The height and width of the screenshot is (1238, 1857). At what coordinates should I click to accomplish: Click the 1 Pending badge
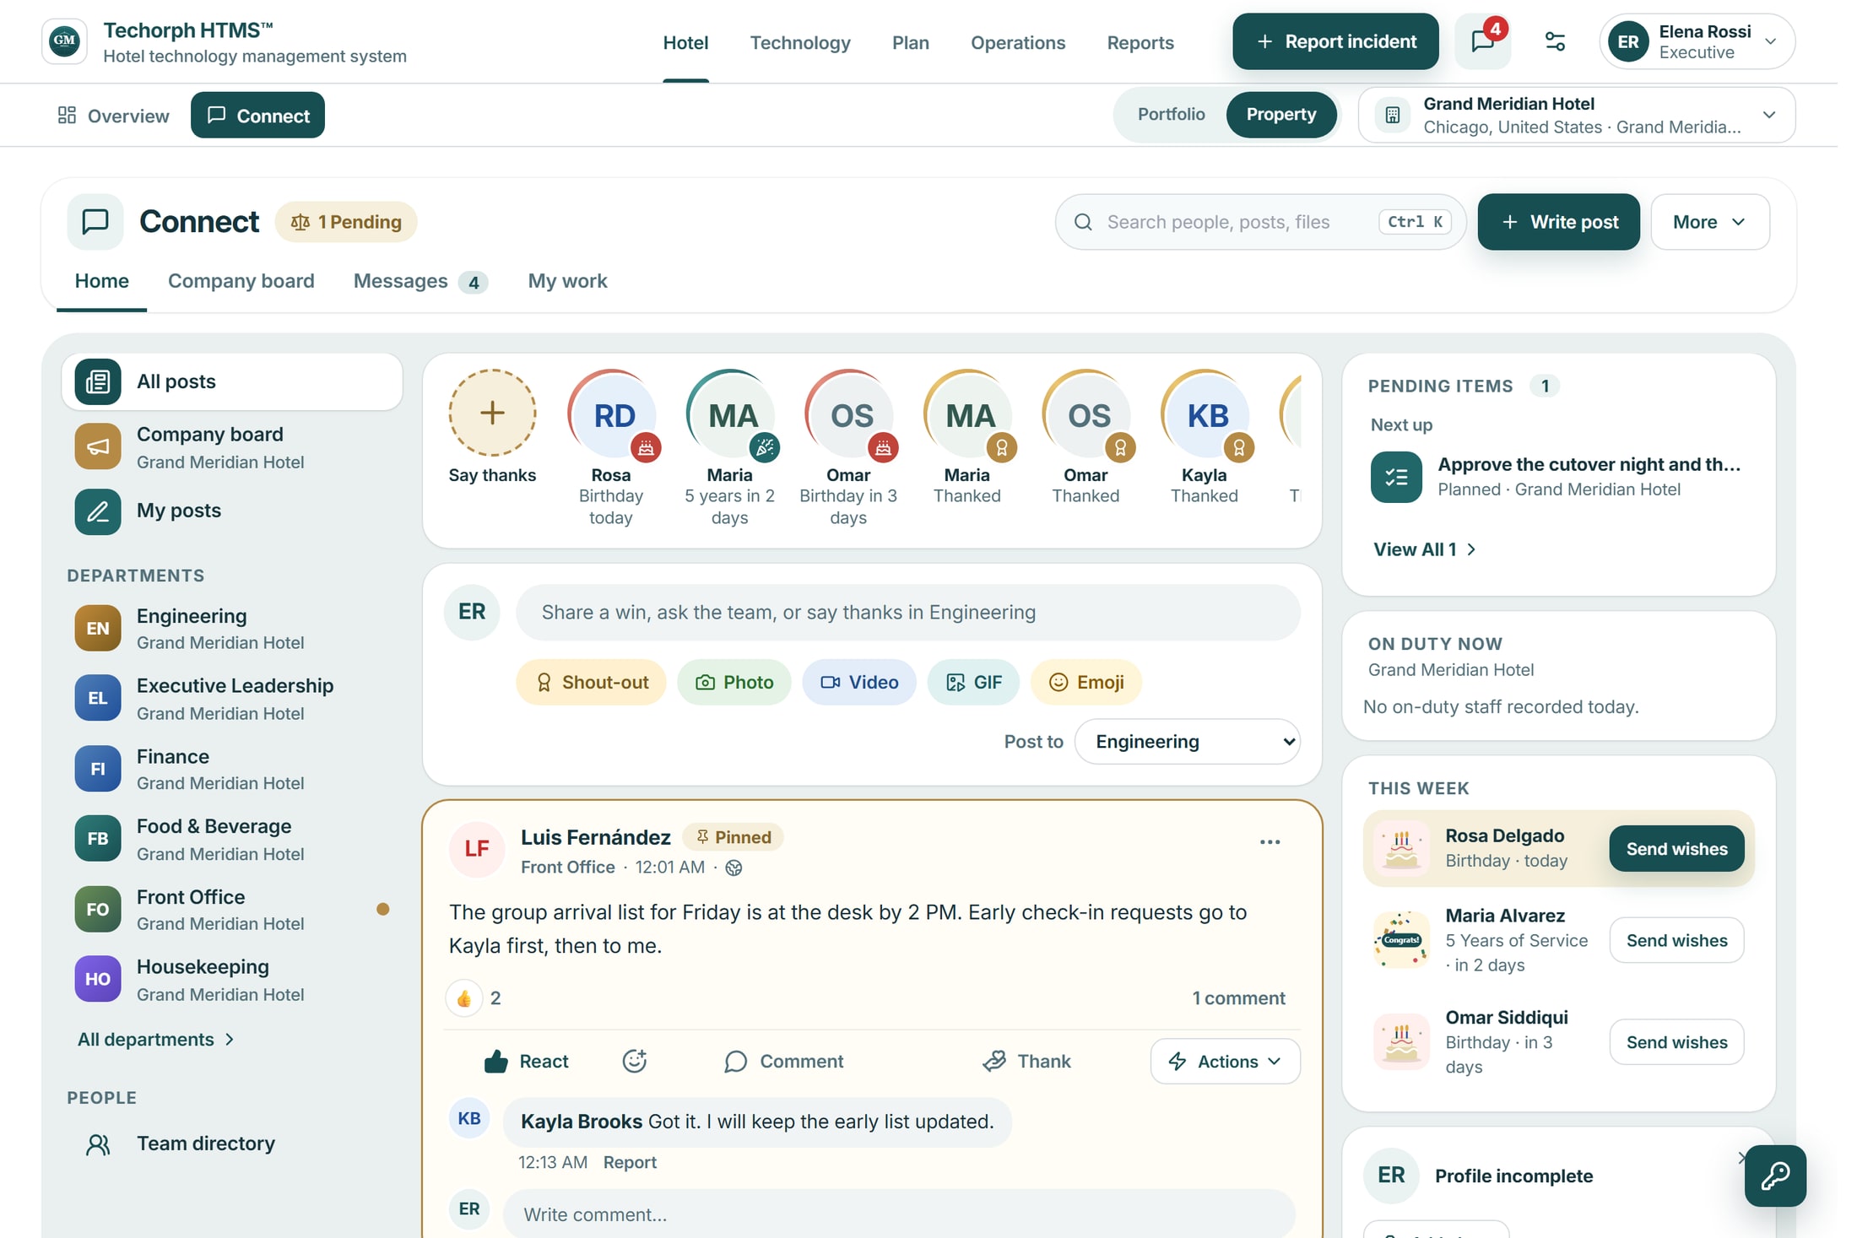click(346, 222)
